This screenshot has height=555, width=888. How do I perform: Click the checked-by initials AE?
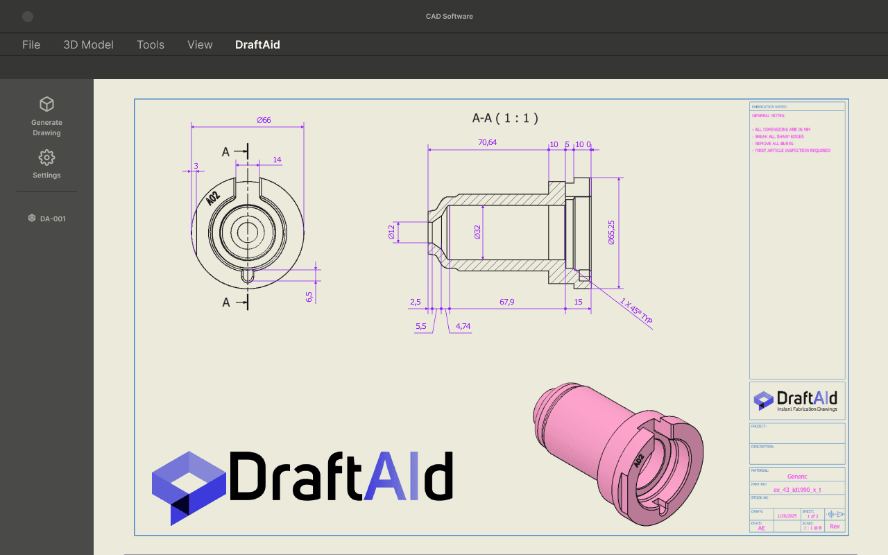pos(761,528)
